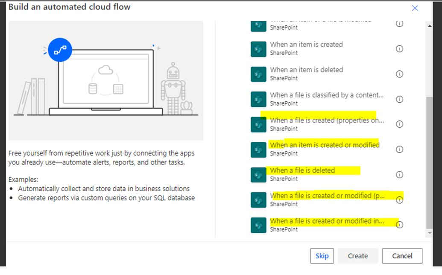Cancel the flow creation dialog
442x275 pixels.
[402, 256]
